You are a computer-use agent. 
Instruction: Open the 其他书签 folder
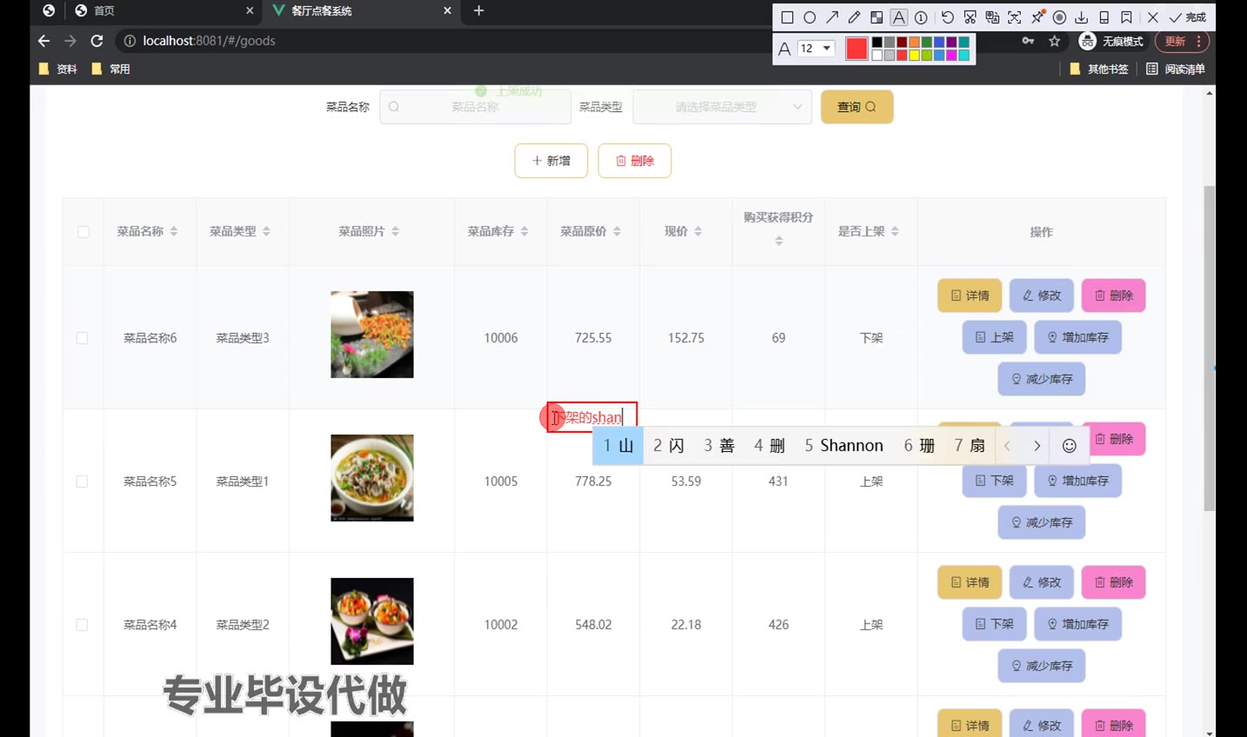click(x=1099, y=69)
